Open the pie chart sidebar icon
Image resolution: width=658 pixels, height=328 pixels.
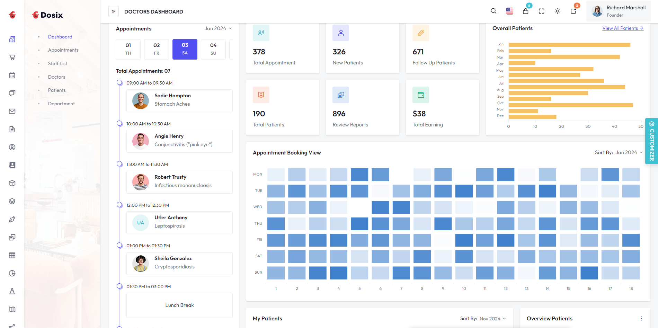coord(12,273)
